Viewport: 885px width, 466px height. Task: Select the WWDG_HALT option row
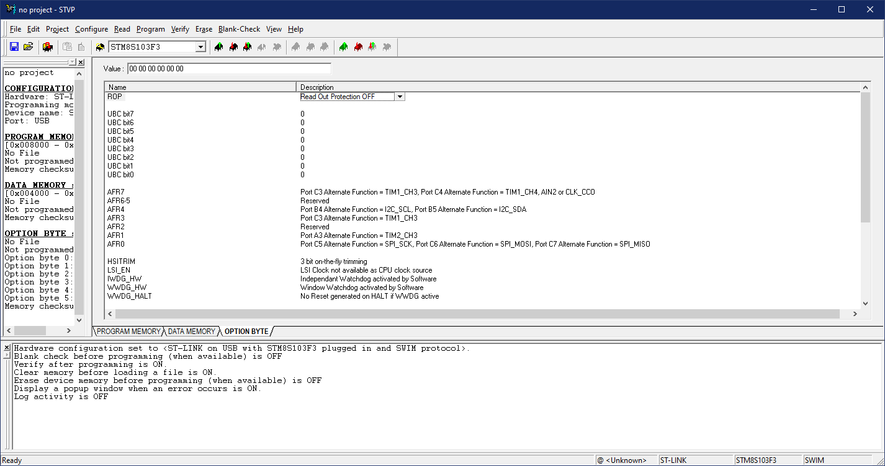[x=483, y=296]
